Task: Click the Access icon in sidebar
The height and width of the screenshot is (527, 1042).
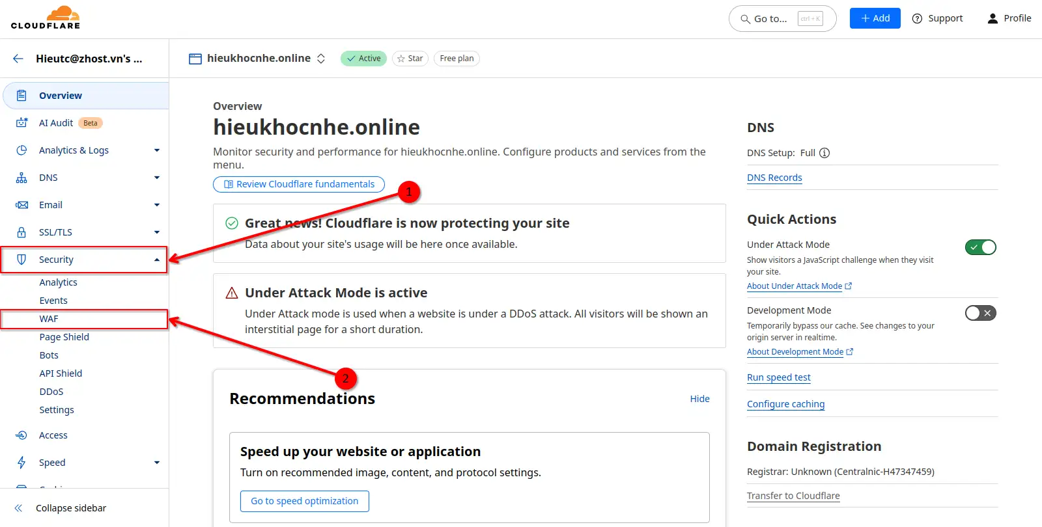Action: point(21,435)
